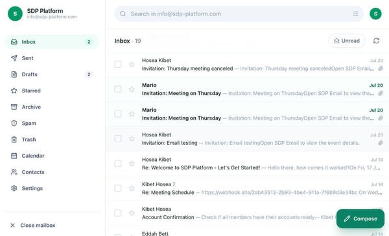Filter by Unread messages

(347, 41)
